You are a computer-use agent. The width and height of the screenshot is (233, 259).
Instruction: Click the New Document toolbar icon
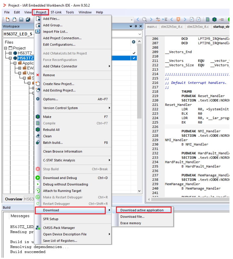[x=8, y=19]
